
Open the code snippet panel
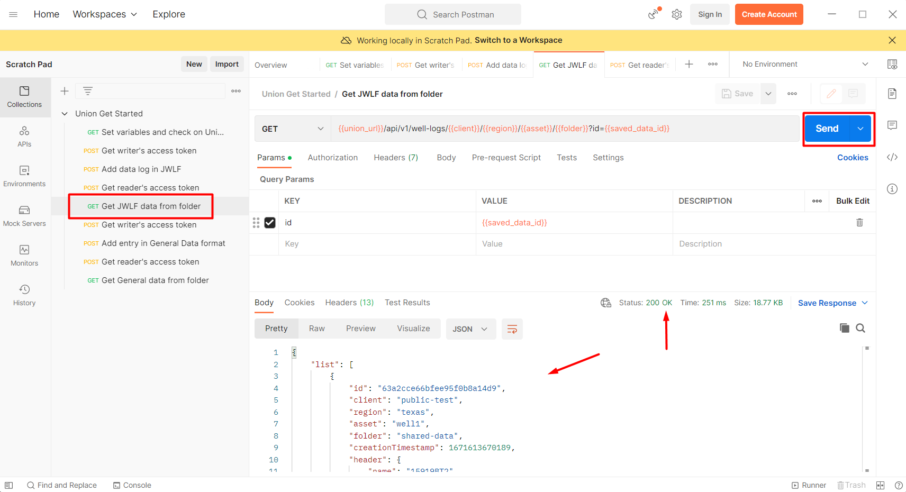point(892,157)
